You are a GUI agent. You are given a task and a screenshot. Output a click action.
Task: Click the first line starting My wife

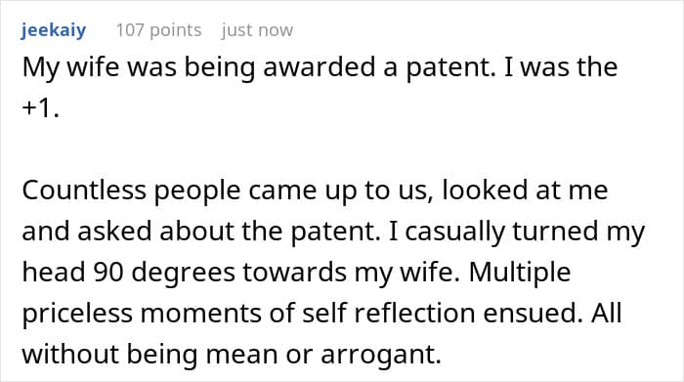tap(320, 68)
